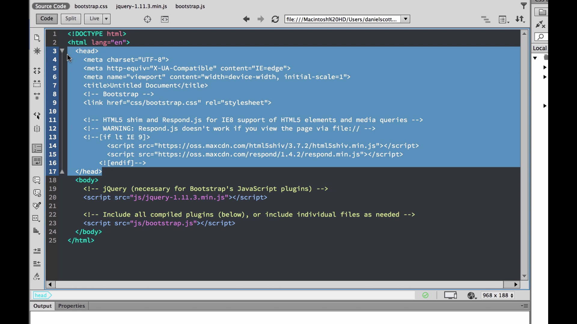Click js/bootstrap.js script source on line 23

[x=163, y=223]
